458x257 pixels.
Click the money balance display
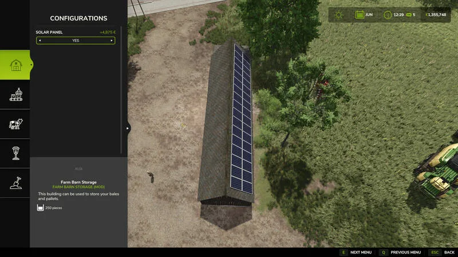coord(436,15)
